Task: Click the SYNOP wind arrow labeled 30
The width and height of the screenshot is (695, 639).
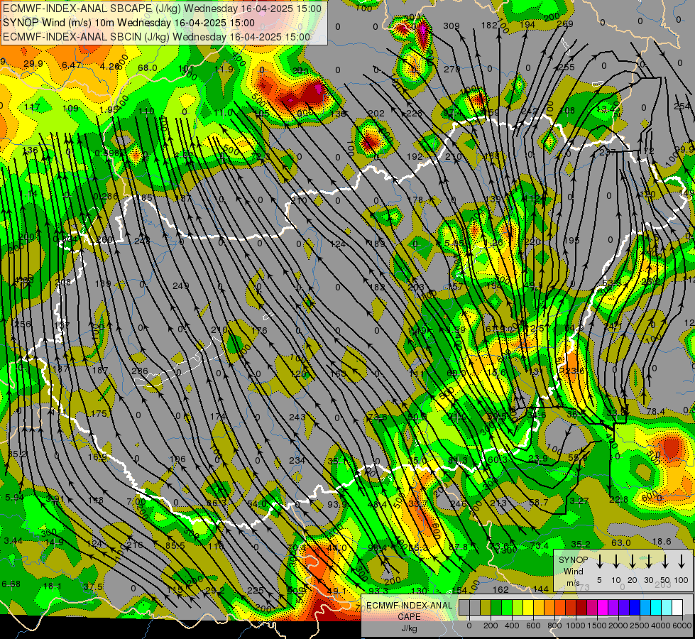Action: [648, 562]
